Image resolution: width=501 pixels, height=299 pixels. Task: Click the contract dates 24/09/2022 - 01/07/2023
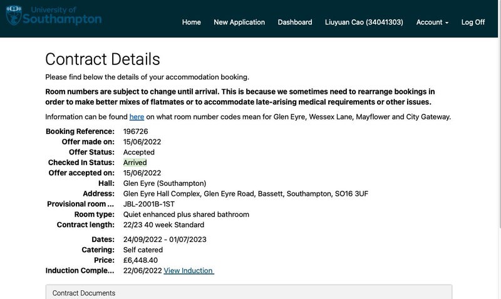click(x=165, y=240)
